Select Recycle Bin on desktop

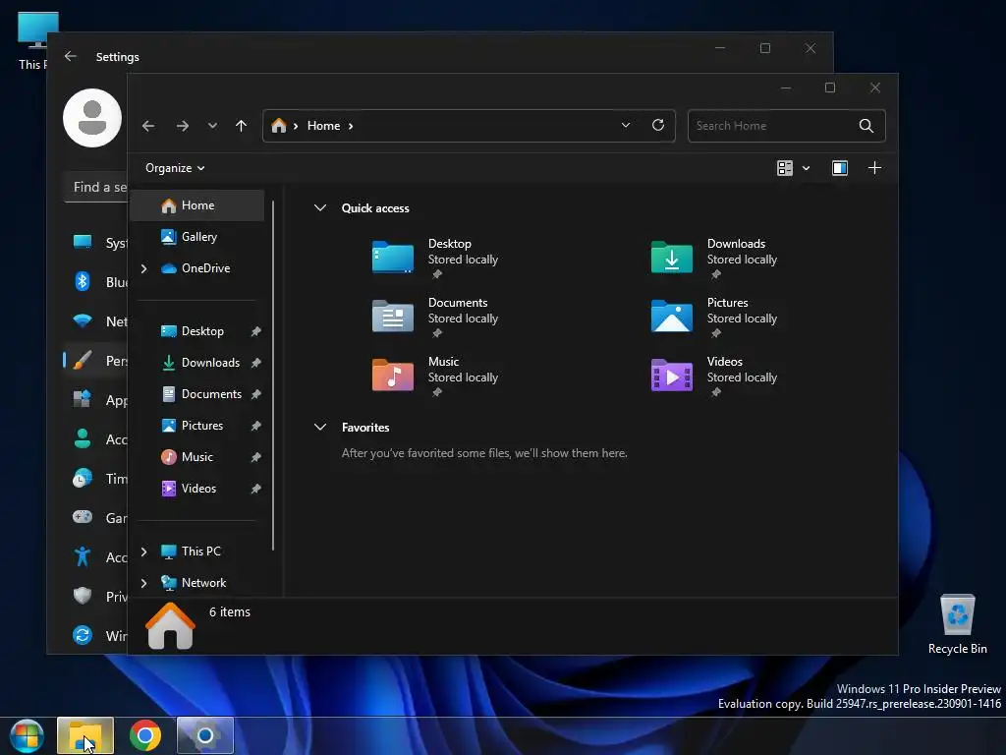pyautogui.click(x=957, y=624)
